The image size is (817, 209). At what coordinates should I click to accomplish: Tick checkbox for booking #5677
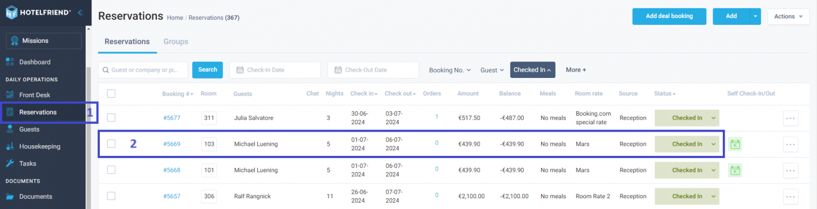click(x=111, y=117)
